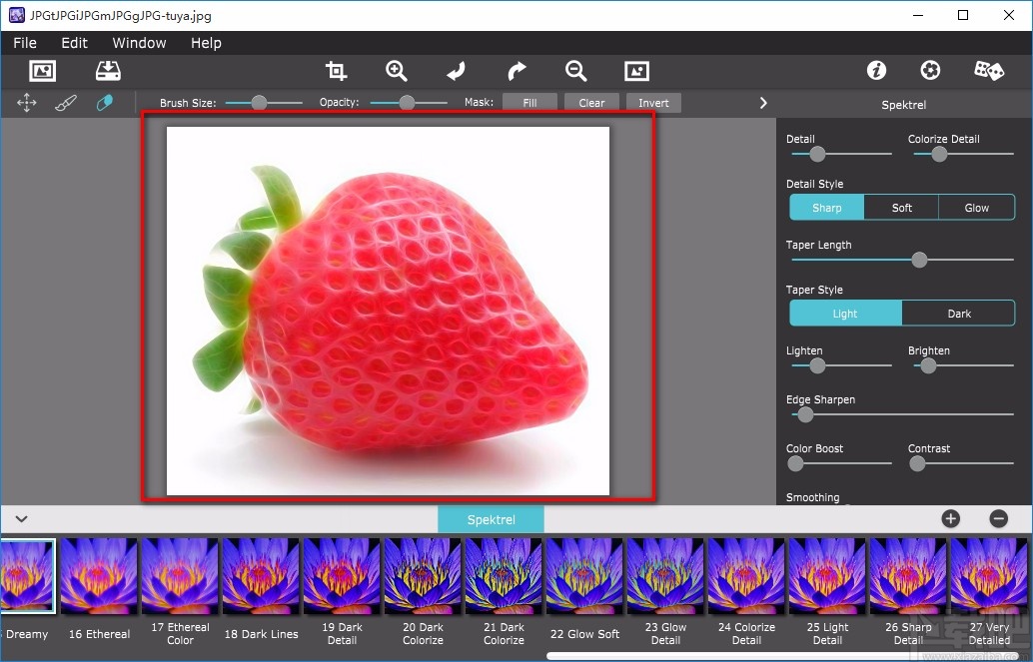Click the Invert mask button
The width and height of the screenshot is (1033, 662).
point(653,103)
